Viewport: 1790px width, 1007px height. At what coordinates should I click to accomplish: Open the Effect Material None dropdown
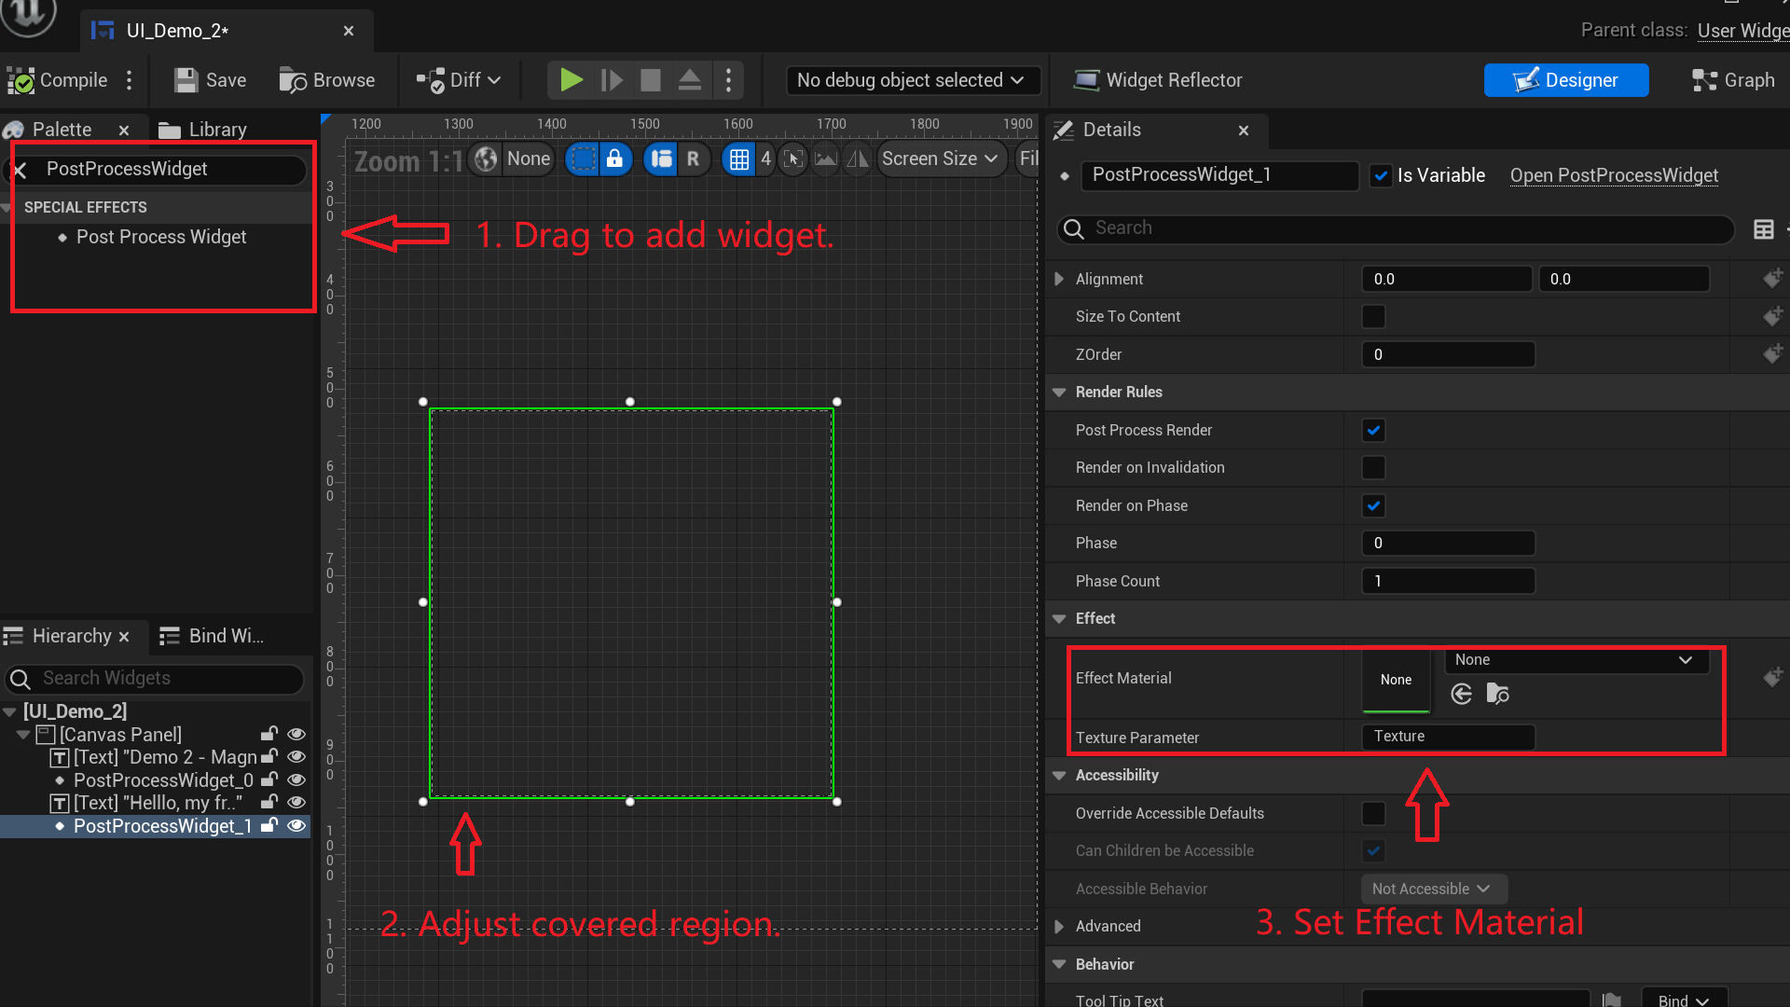[x=1576, y=660]
